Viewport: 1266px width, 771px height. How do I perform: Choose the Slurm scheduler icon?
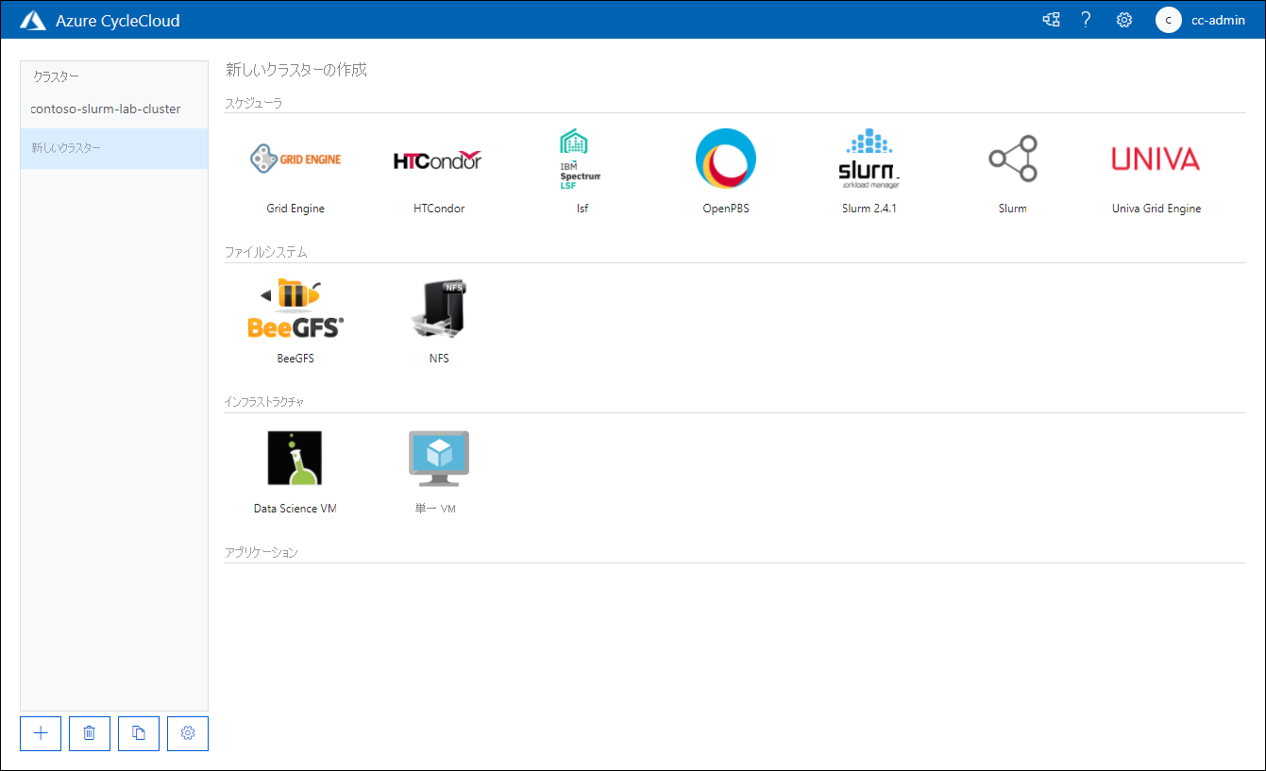(x=1013, y=158)
